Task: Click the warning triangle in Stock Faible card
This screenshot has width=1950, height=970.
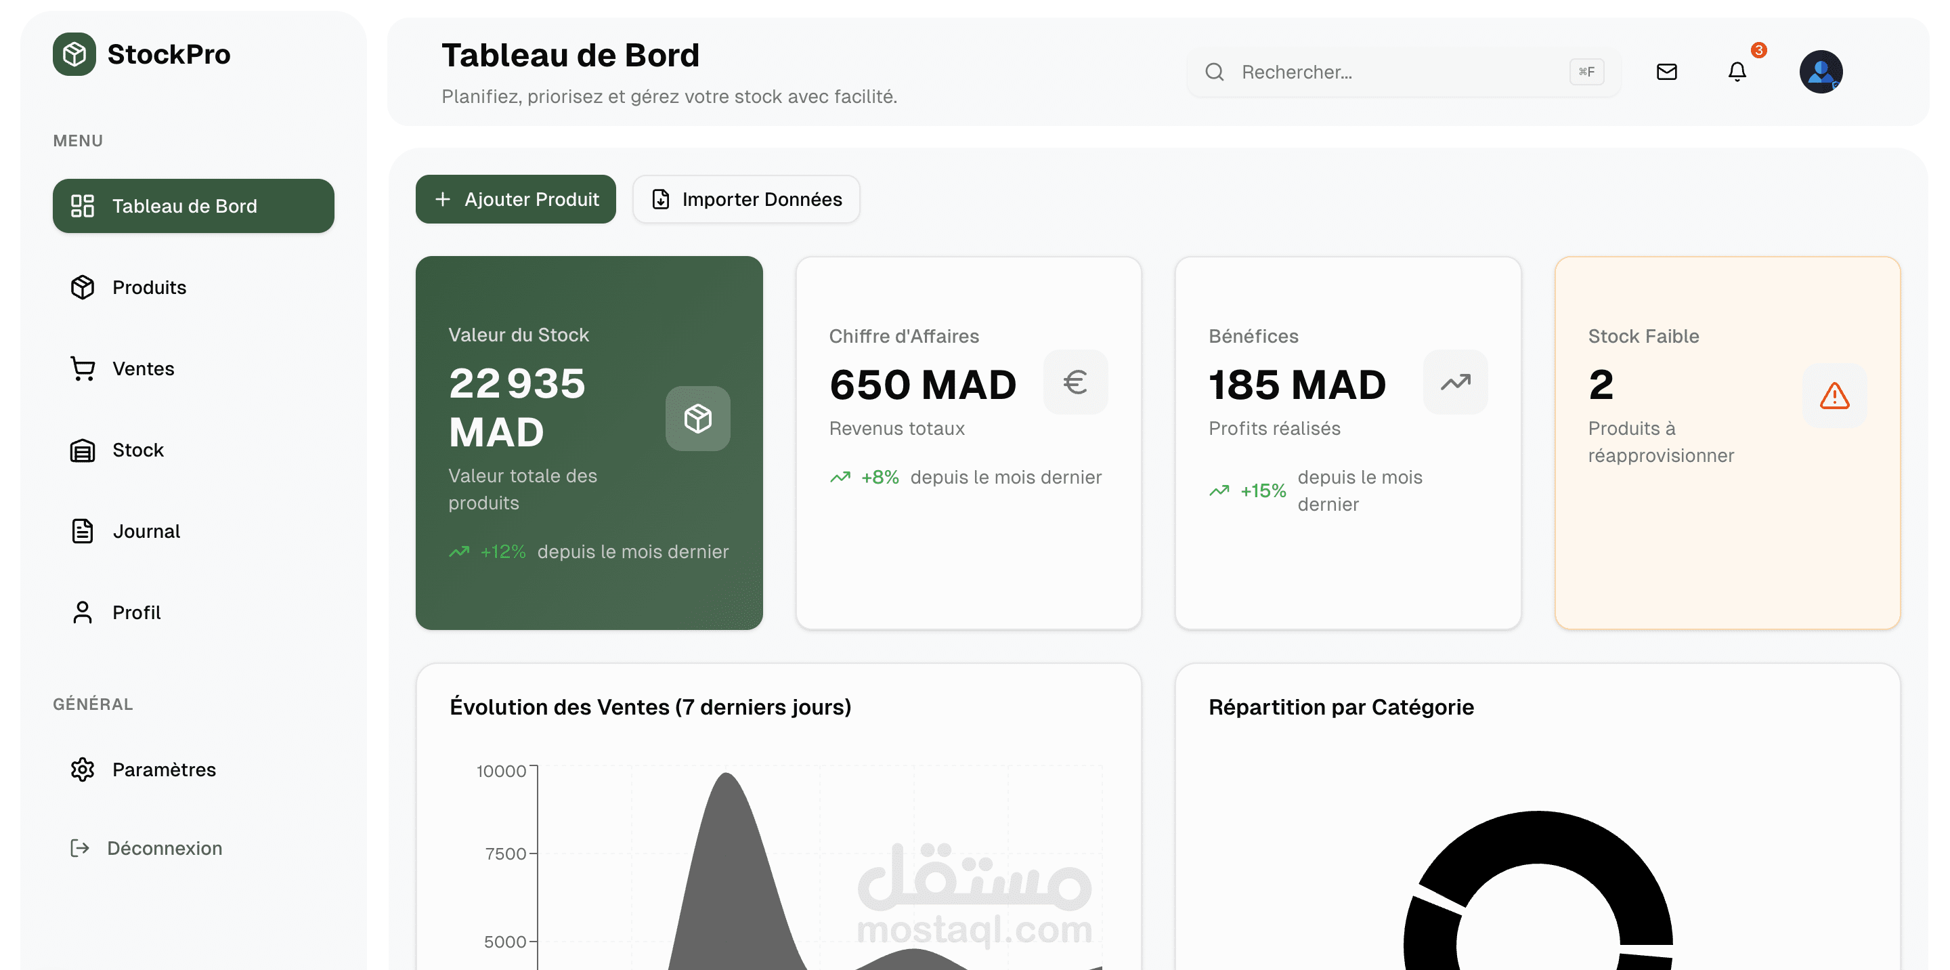Action: pos(1835,396)
